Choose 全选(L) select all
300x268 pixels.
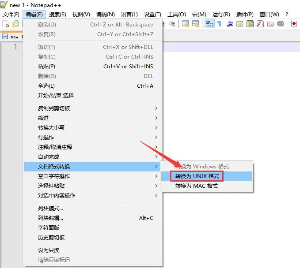point(93,86)
